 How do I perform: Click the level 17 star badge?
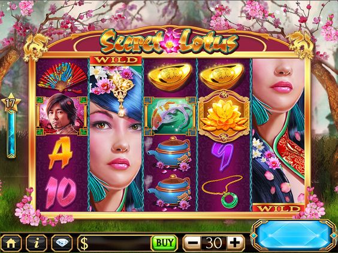pyautogui.click(x=11, y=103)
